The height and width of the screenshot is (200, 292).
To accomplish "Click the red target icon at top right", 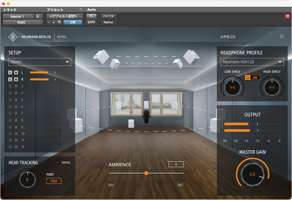I will tap(287, 16).
